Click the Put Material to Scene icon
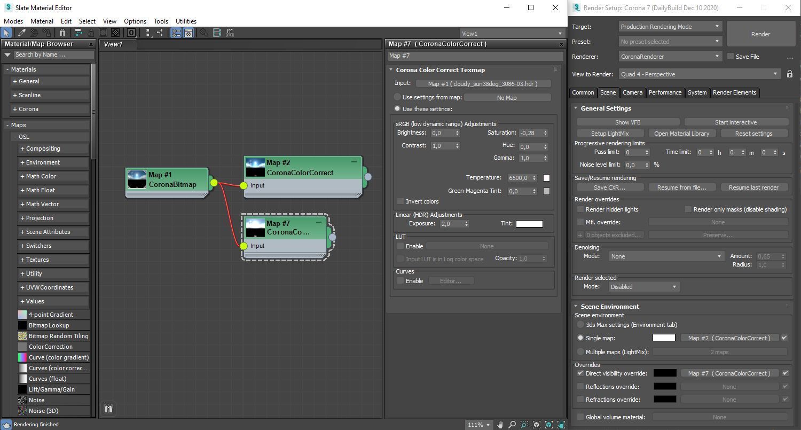 [x=34, y=33]
